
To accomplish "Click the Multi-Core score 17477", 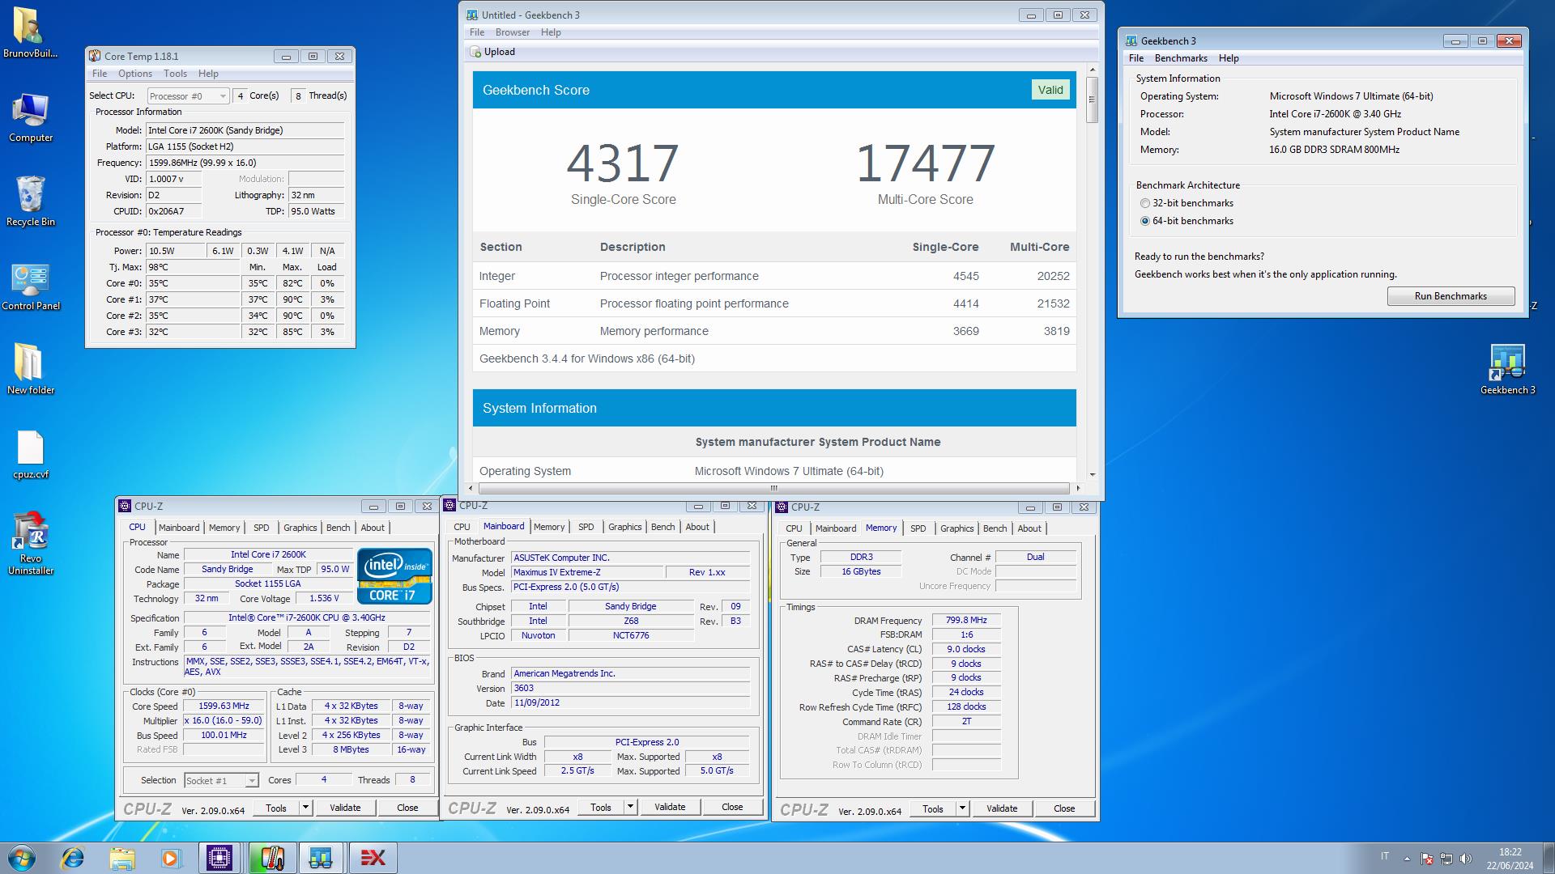I will point(925,163).
